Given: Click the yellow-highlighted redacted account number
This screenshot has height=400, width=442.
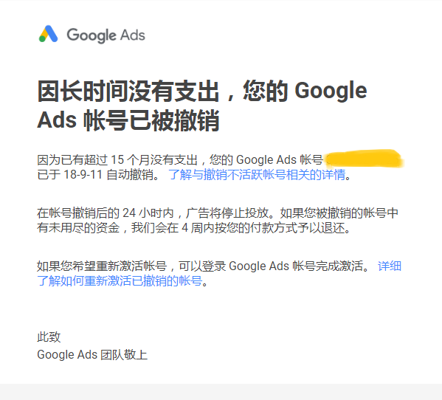Looking at the screenshot, I should (364, 159).
